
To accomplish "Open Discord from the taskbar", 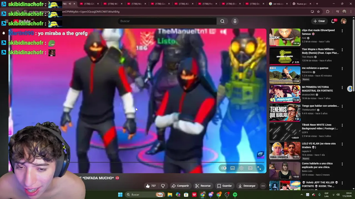I will coord(211,195).
